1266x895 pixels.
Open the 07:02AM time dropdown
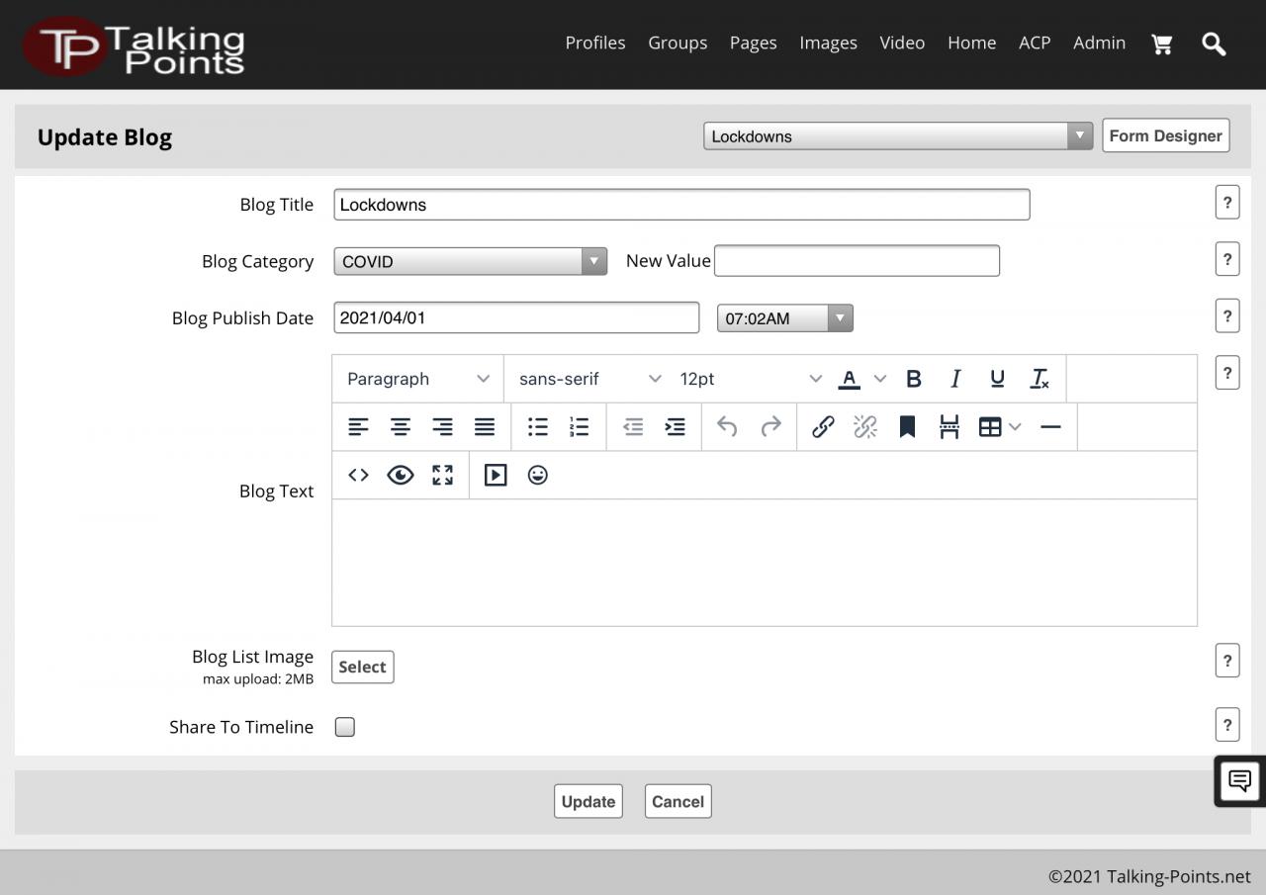pyautogui.click(x=784, y=318)
